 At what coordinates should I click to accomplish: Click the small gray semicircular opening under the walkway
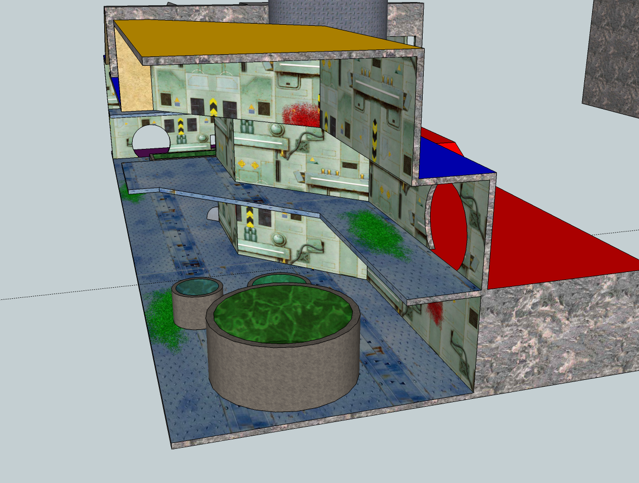tap(214, 214)
